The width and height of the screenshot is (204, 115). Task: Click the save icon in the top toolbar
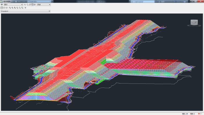(2, 5)
